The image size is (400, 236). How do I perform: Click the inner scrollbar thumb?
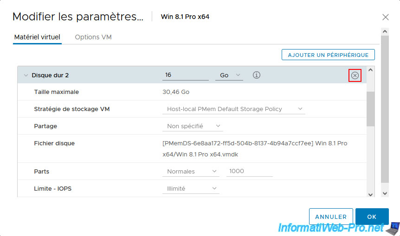370,109
